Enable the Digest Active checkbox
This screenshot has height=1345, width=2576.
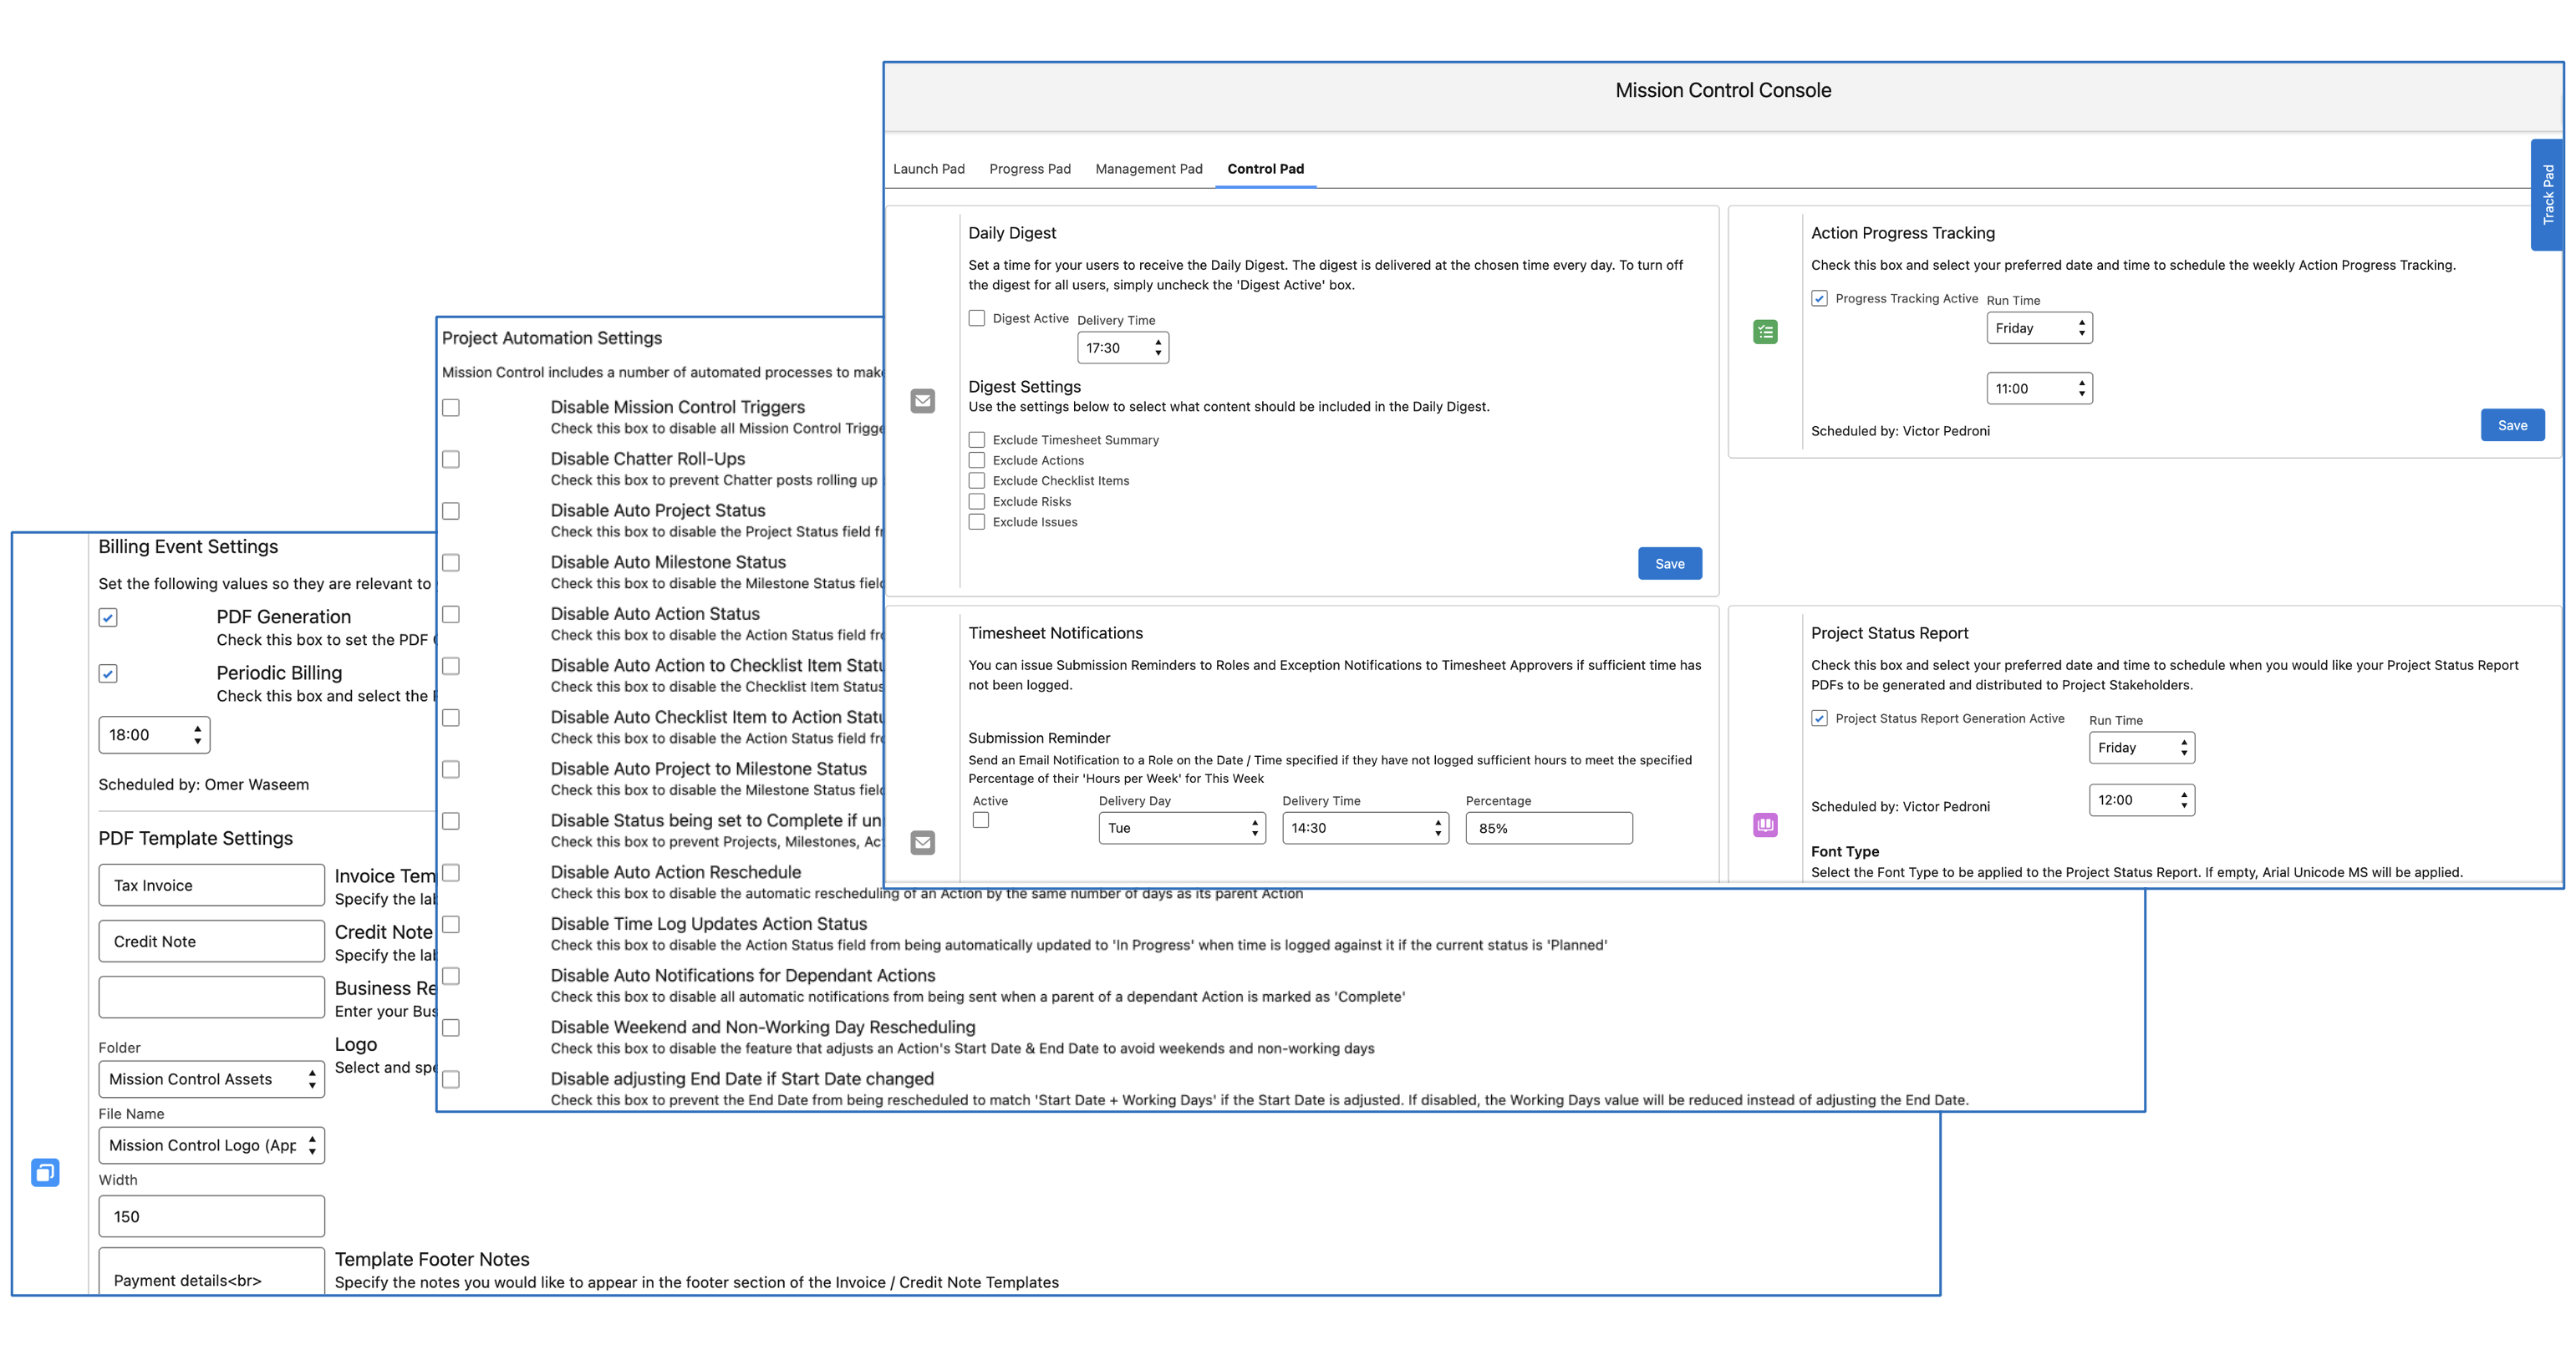(x=976, y=317)
